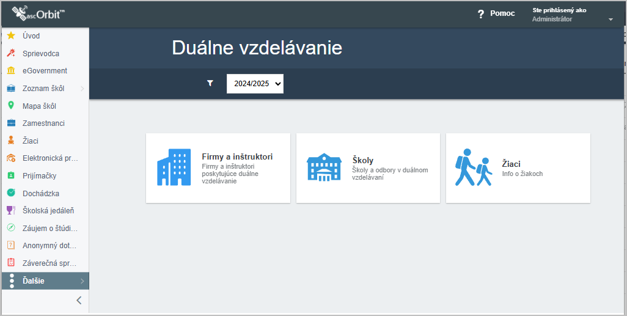The width and height of the screenshot is (627, 316).
Task: Click the Sprievodca magic wand icon
Action: tap(11, 53)
